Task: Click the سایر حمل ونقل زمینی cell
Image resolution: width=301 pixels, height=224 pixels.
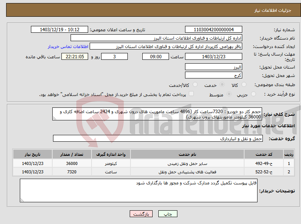Action: coord(187,163)
